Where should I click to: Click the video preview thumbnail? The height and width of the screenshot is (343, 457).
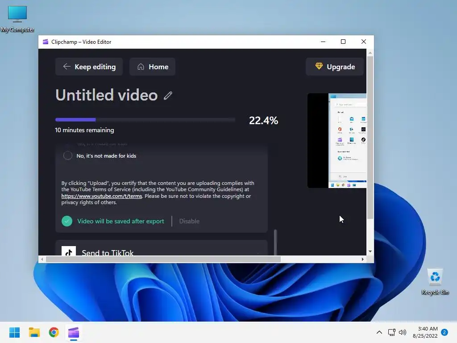click(337, 141)
